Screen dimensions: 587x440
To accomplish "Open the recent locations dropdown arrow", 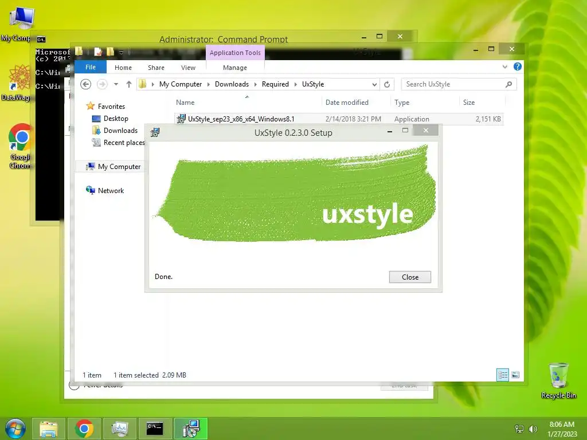I will 116,84.
